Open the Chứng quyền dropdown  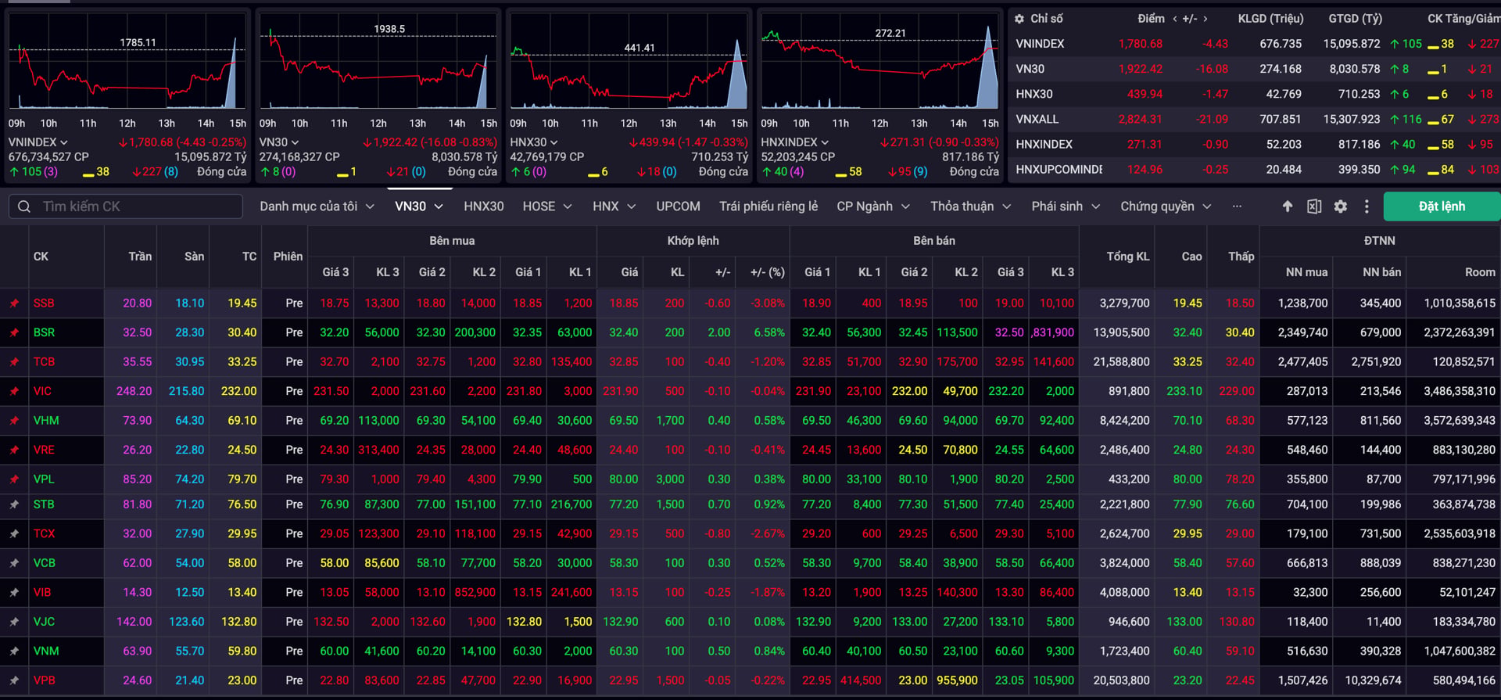(x=1166, y=206)
